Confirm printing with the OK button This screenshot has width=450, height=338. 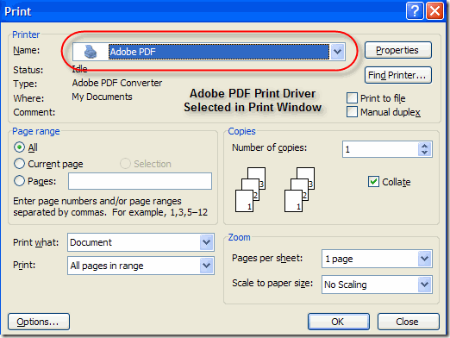[x=339, y=322]
